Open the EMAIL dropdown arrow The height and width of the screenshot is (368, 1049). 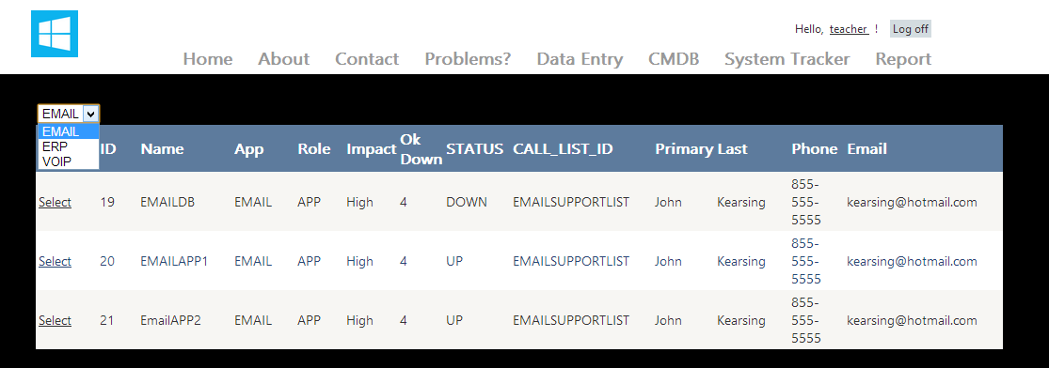91,114
